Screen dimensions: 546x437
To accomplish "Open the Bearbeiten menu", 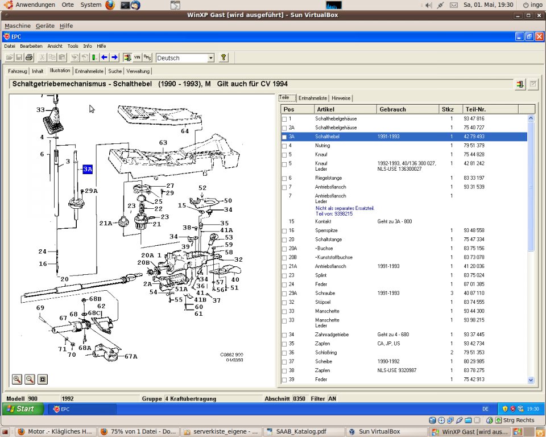I will pyautogui.click(x=31, y=46).
